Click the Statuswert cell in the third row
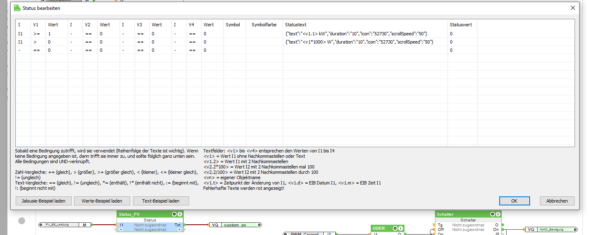The image size is (589, 235). (463, 50)
